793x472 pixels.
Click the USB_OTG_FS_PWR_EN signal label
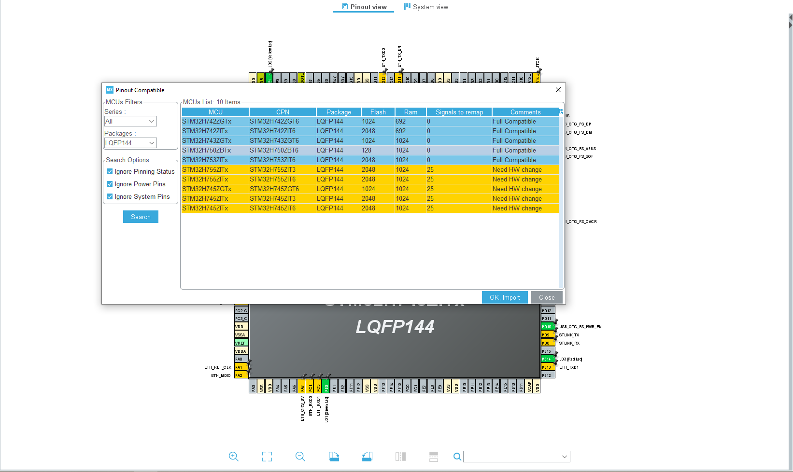(x=580, y=327)
